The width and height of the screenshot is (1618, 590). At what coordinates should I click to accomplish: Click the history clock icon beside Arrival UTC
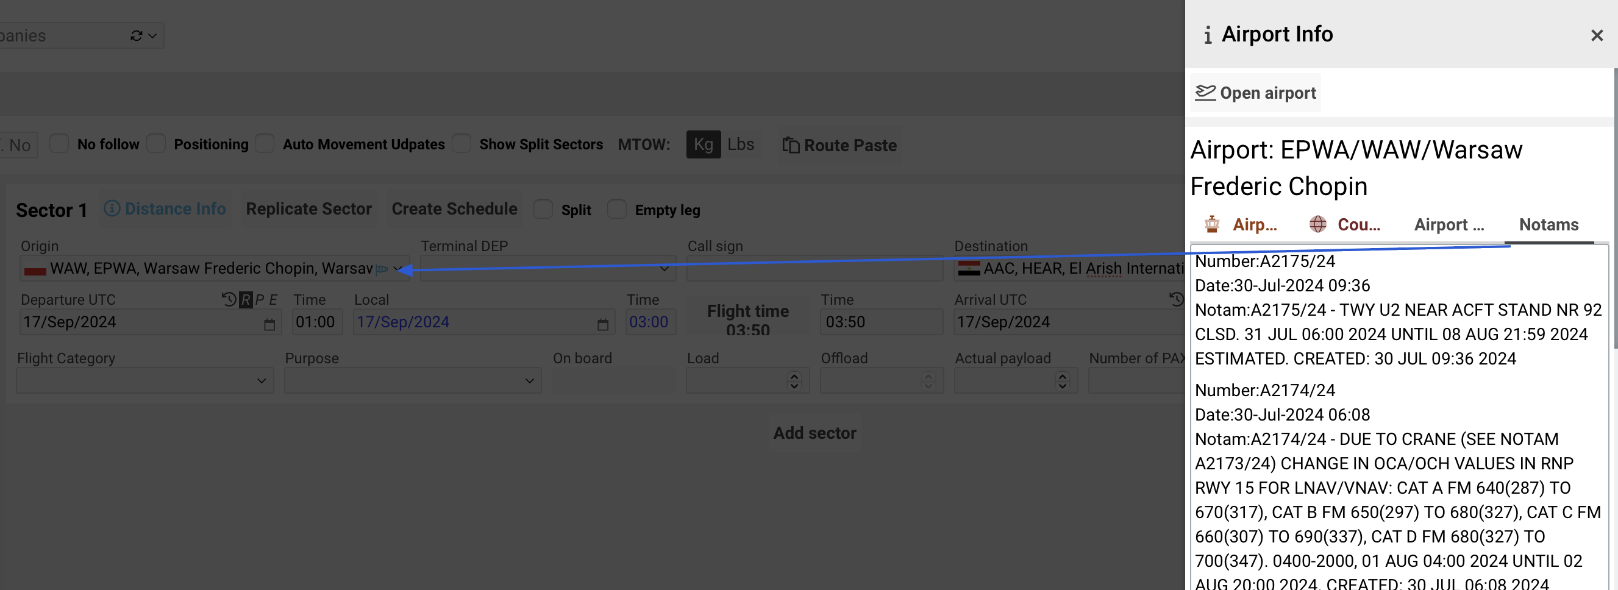pyautogui.click(x=1175, y=299)
